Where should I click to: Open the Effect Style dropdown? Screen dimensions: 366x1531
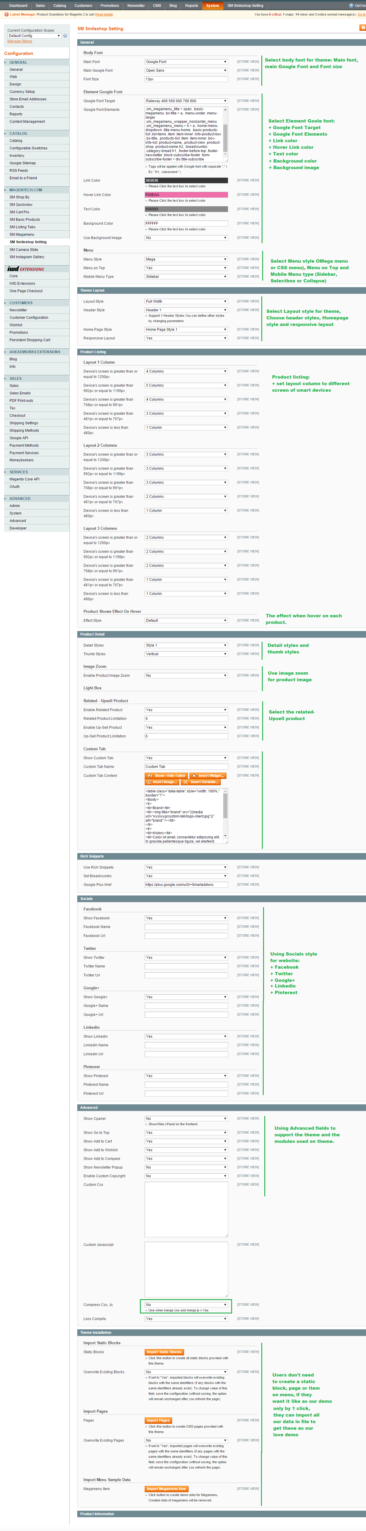pyautogui.click(x=186, y=621)
